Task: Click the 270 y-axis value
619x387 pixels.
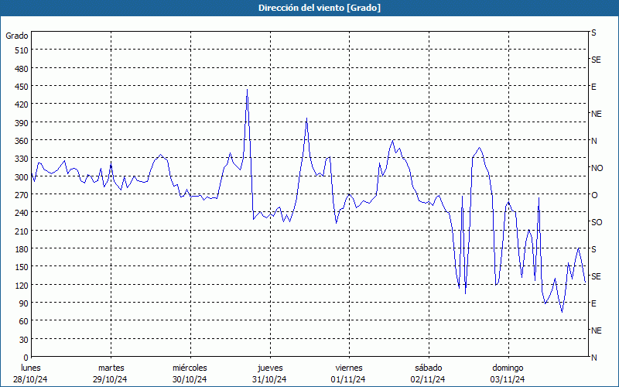Action: 22,195
